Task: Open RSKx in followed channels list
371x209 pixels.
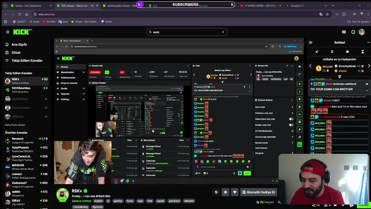Action: [x=26, y=81]
